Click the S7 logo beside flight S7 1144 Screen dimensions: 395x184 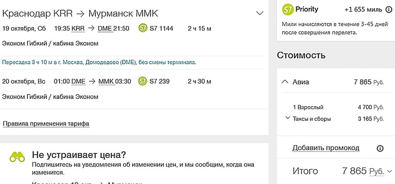tap(143, 28)
